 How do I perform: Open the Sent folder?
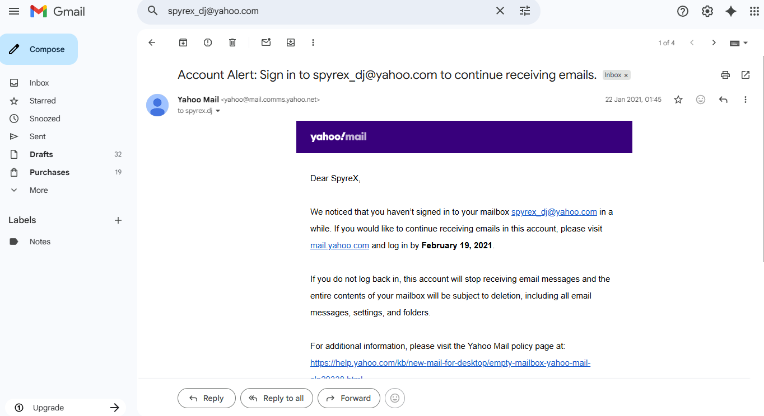(x=38, y=136)
